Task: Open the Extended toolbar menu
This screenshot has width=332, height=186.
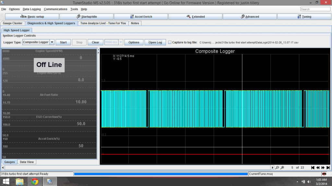Action: click(195, 16)
